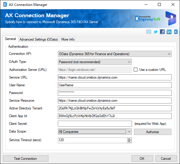Click the "(required for Web App)" note
The image size is (180, 164).
tap(150, 124)
